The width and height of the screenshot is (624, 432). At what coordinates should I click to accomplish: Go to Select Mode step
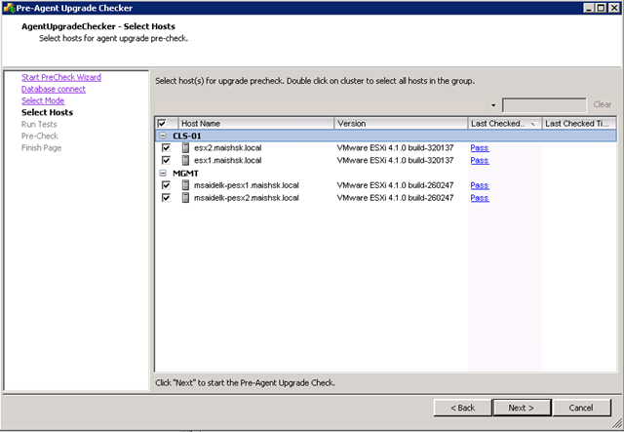(43, 100)
